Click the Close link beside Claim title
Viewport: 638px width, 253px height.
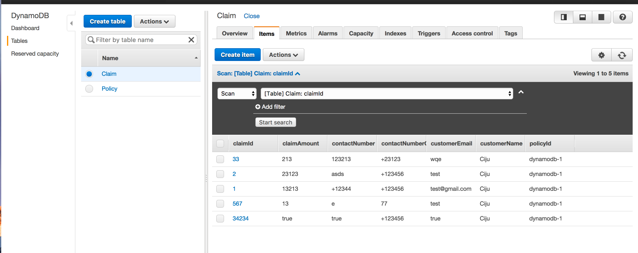252,16
